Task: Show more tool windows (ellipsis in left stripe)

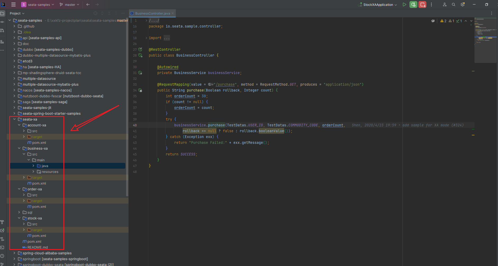Action: pyautogui.click(x=2, y=50)
